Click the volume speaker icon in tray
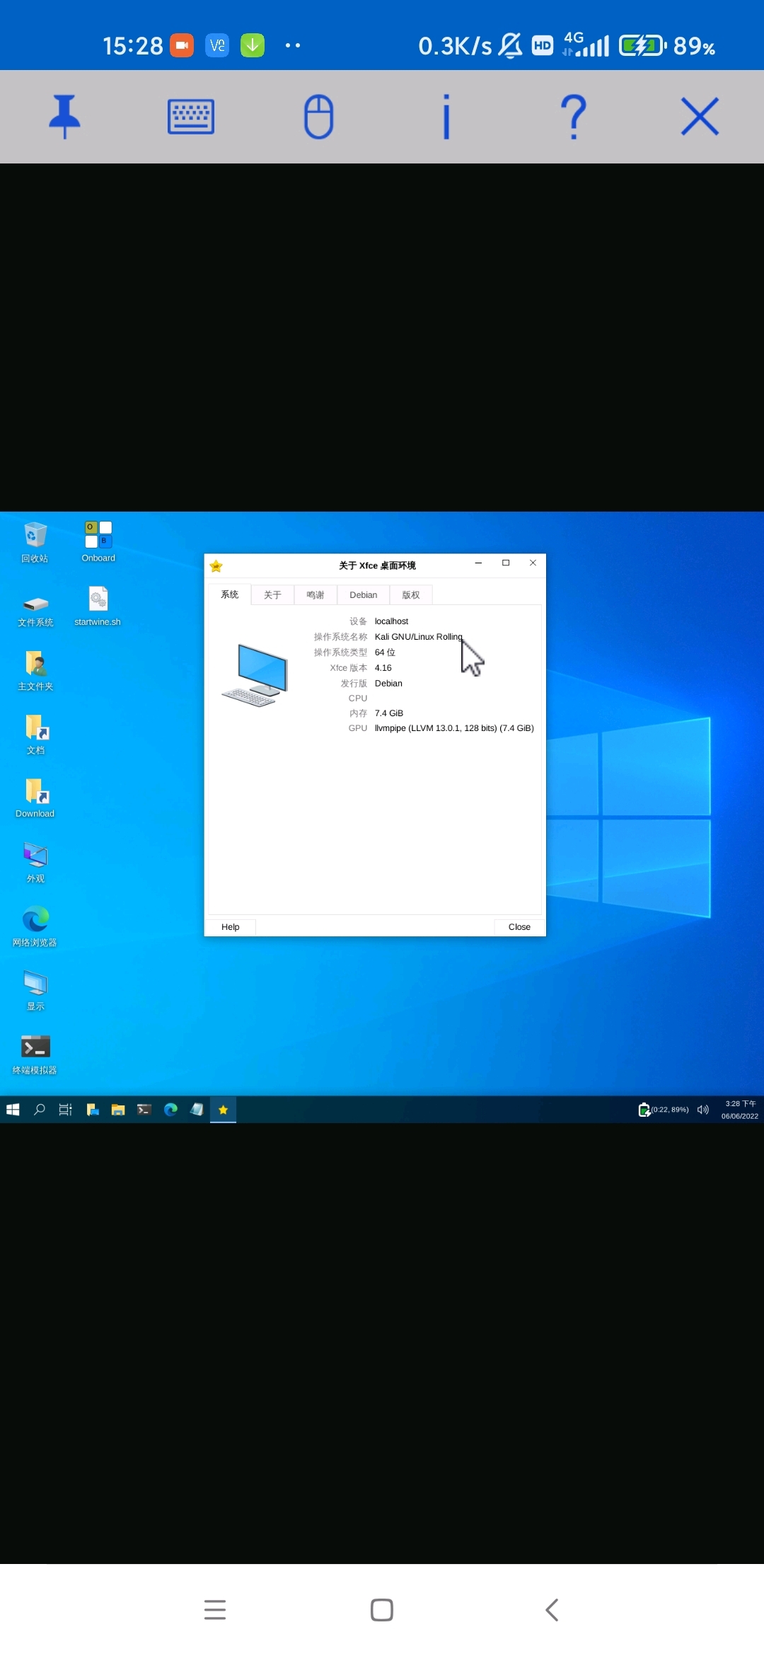The width and height of the screenshot is (764, 1656). pos(703,1110)
